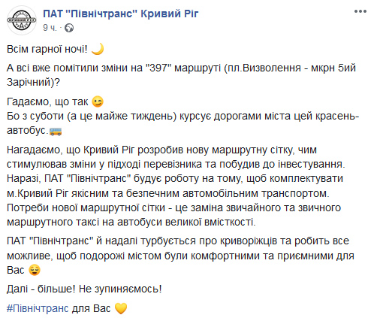This screenshot has height=318, width=371.
Task: Open the three-dots post options menu
Action: pos(360,11)
